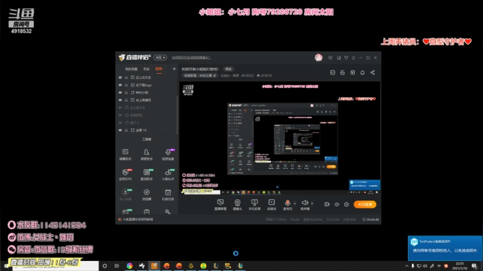The image size is (483, 271).
Task: Click the layout icon above the preview
Action: [x=353, y=72]
